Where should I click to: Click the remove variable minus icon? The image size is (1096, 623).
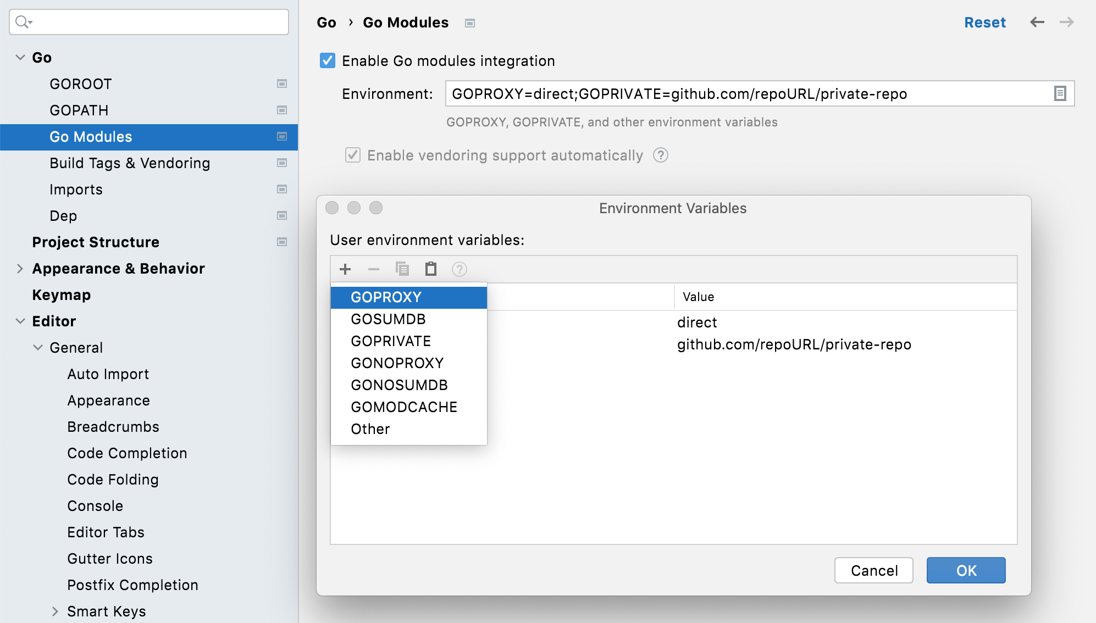coord(374,269)
